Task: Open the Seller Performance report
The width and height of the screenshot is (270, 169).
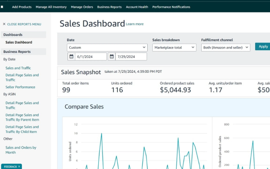Action: tap(20, 87)
